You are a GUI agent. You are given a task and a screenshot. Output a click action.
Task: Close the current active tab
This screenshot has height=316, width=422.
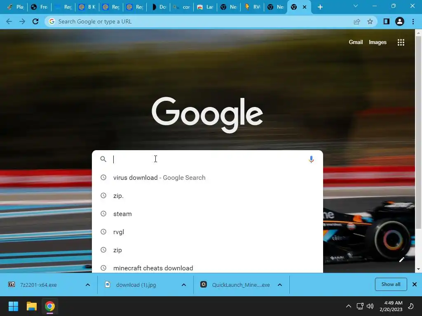305,7
